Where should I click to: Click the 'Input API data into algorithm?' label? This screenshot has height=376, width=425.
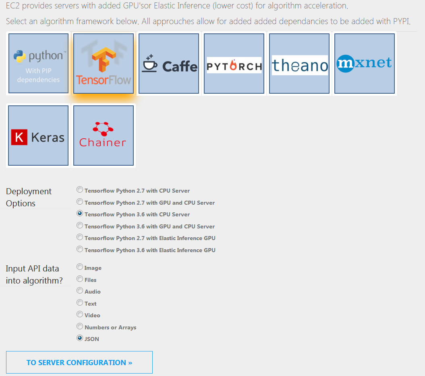pyautogui.click(x=34, y=275)
